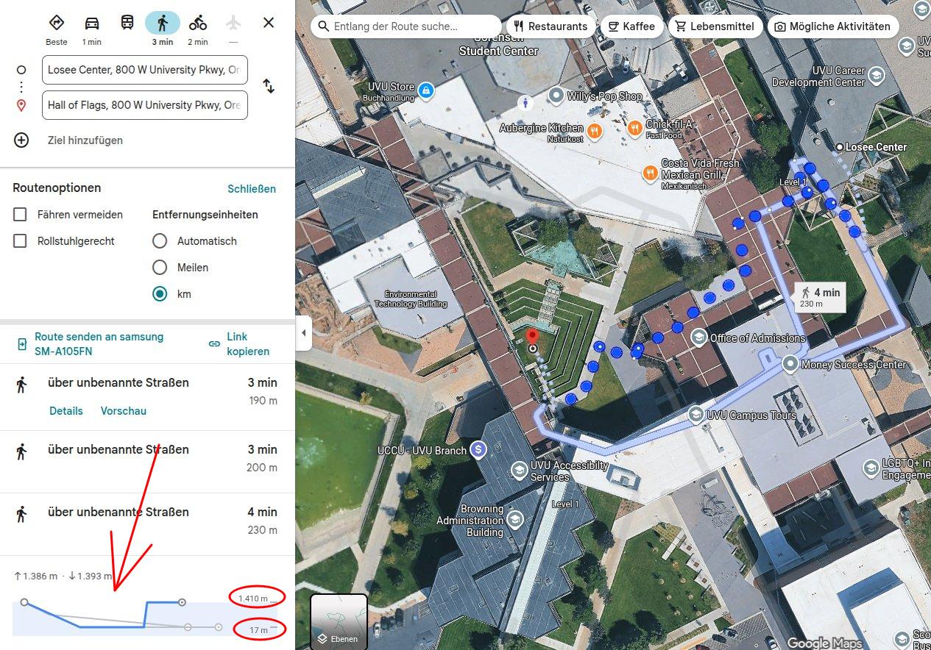
Task: Click Office of Admissions marker
Action: [698, 337]
